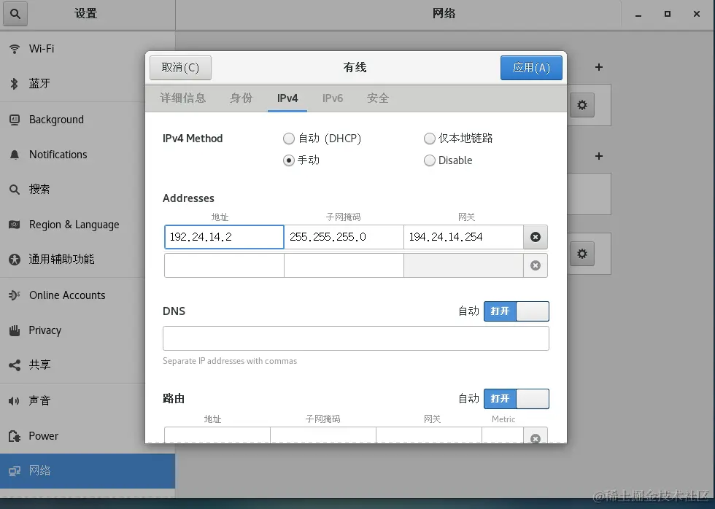Click the upper plus button in 网络 window
Screen dimensions: 715x509
point(599,67)
